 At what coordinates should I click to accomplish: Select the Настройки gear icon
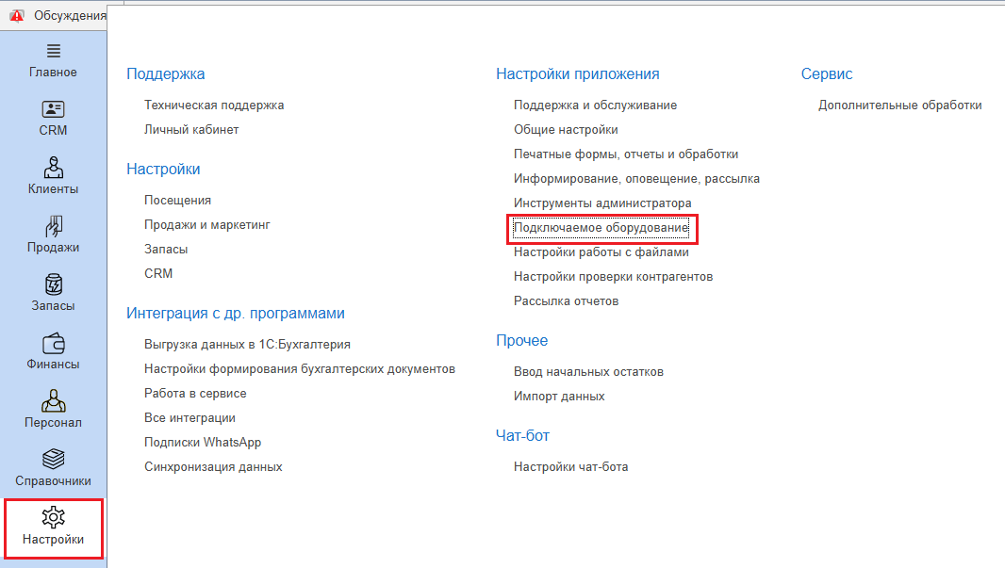pos(53,517)
